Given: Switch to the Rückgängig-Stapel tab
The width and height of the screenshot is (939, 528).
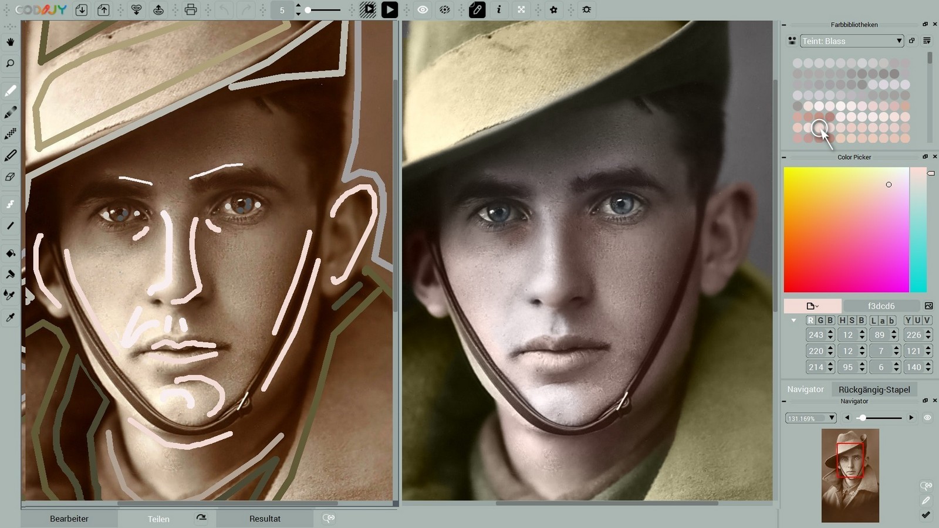Looking at the screenshot, I should point(874,390).
